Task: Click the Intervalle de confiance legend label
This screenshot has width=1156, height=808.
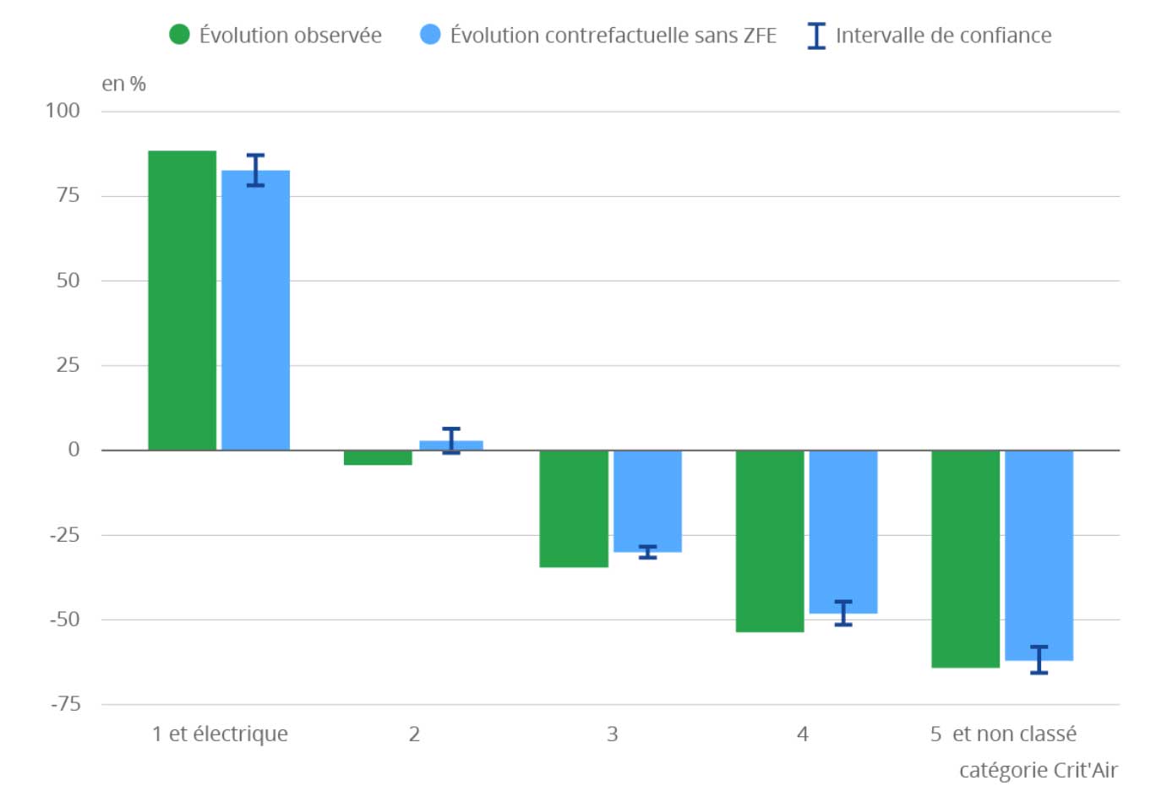Action: (944, 35)
